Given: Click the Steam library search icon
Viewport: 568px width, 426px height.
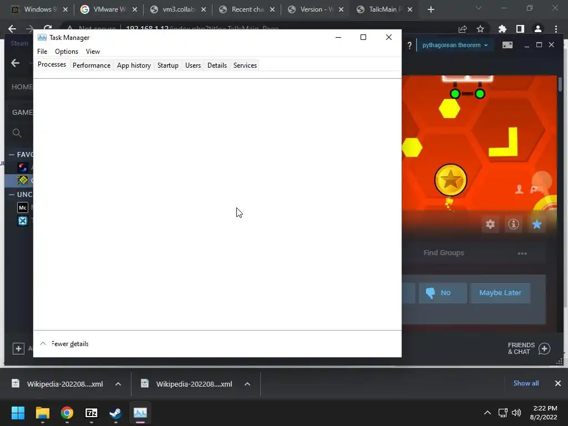Looking at the screenshot, I should tap(17, 133).
